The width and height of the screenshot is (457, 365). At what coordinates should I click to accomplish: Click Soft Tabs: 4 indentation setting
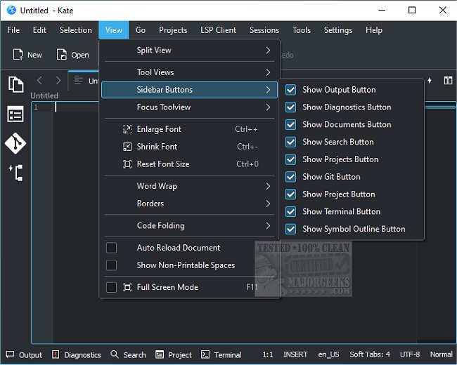coord(370,354)
